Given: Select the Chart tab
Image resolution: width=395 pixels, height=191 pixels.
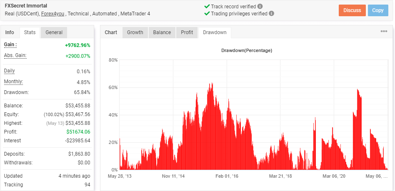Looking at the screenshot, I should point(111,32).
